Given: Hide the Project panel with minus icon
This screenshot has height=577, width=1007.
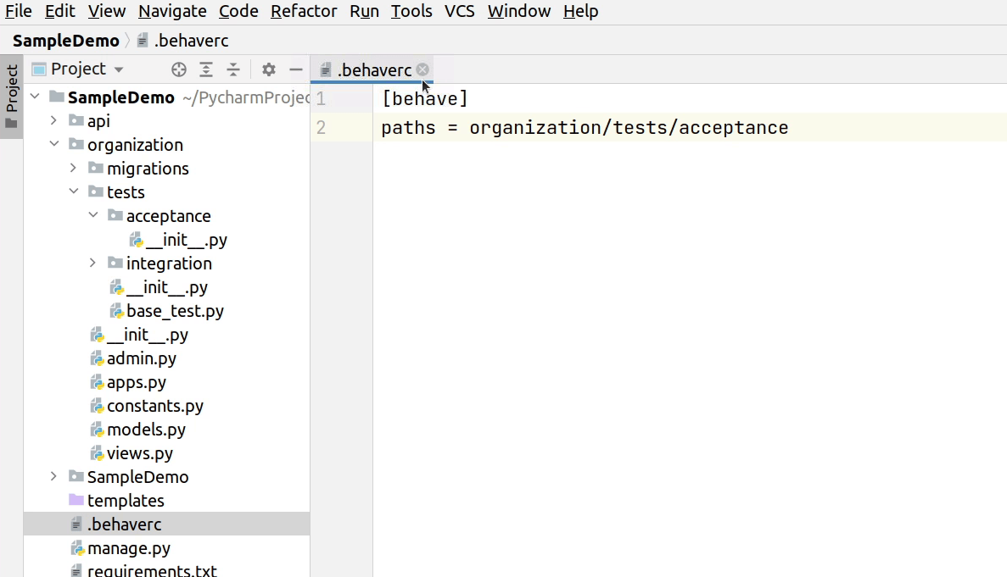Looking at the screenshot, I should pos(296,69).
